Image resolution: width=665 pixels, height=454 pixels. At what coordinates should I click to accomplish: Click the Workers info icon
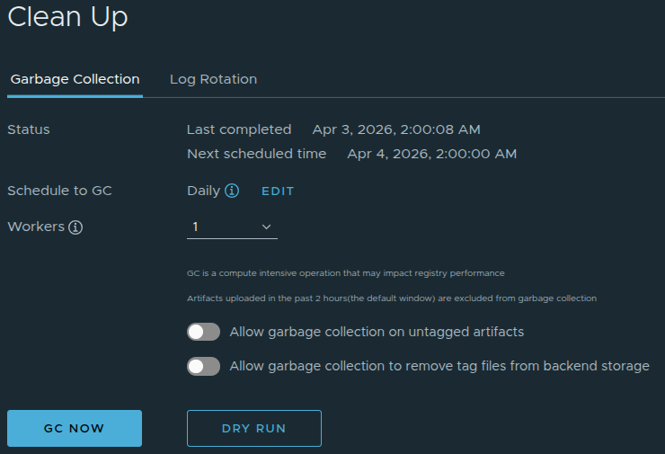click(x=75, y=227)
